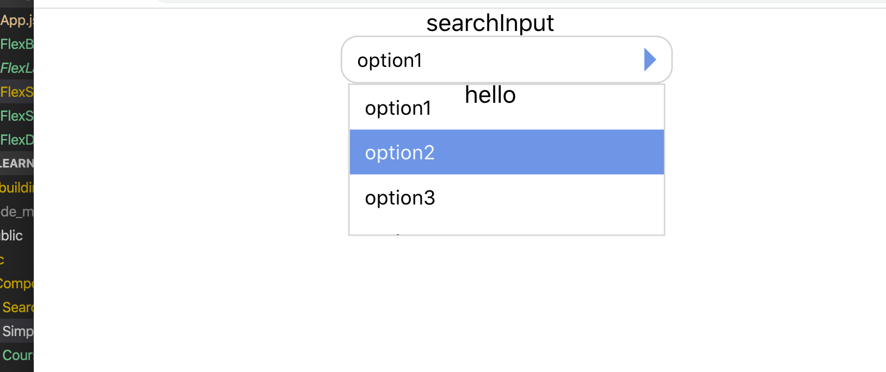Open the italic FlexL file entry
886x372 pixels.
pyautogui.click(x=17, y=68)
